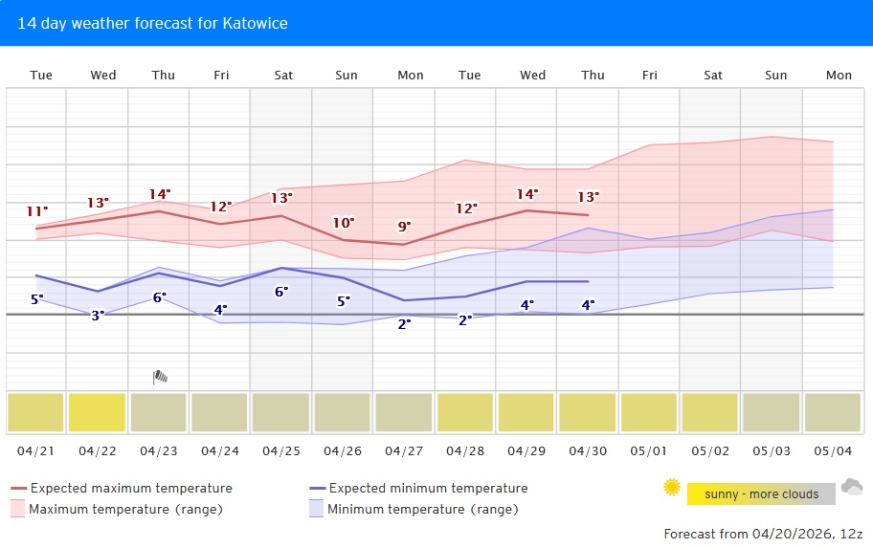Screen dimensions: 873x548
Task: Click the 14° max label on 04/23
Action: (x=160, y=194)
